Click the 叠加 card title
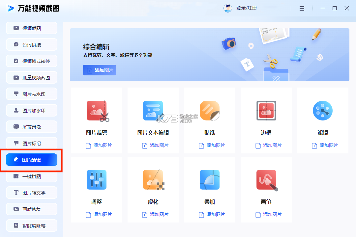The width and height of the screenshot is (356, 237). point(210,202)
